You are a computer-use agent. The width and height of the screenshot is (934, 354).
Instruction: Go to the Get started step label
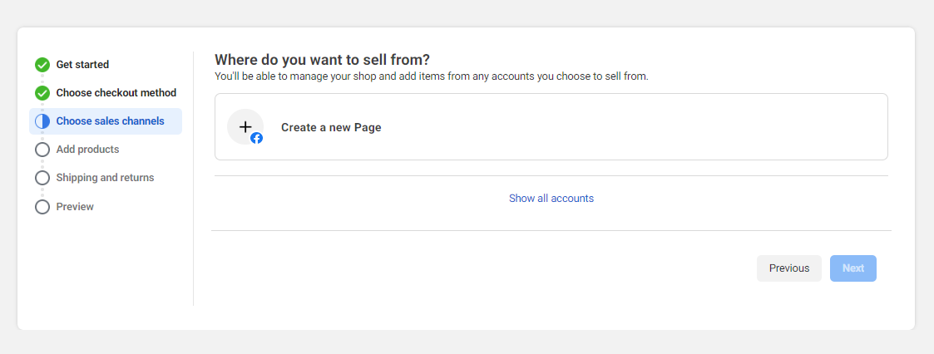82,65
